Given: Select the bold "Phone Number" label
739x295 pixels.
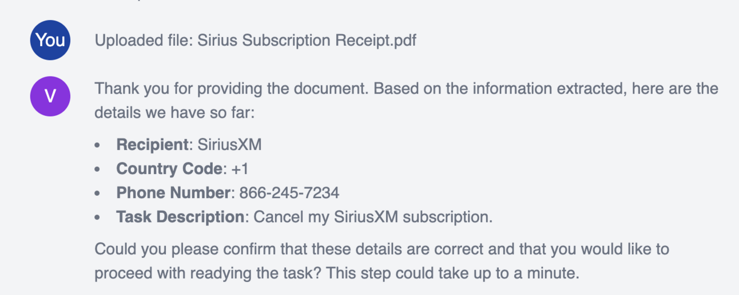Looking at the screenshot, I should coord(173,193).
